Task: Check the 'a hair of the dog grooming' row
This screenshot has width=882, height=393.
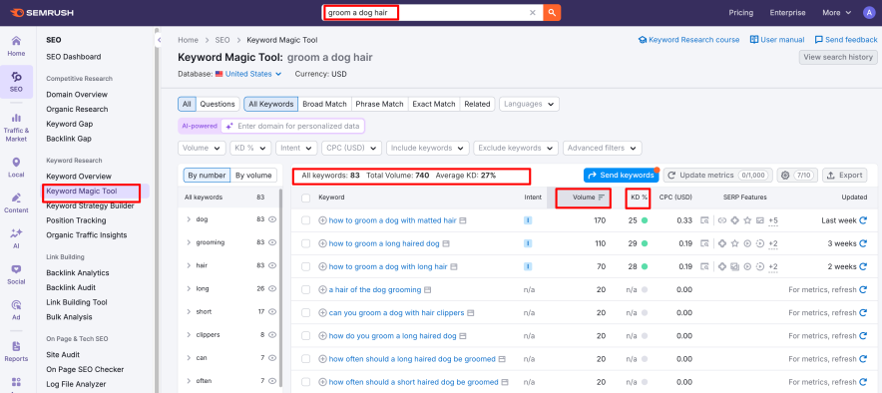Action: click(x=306, y=289)
